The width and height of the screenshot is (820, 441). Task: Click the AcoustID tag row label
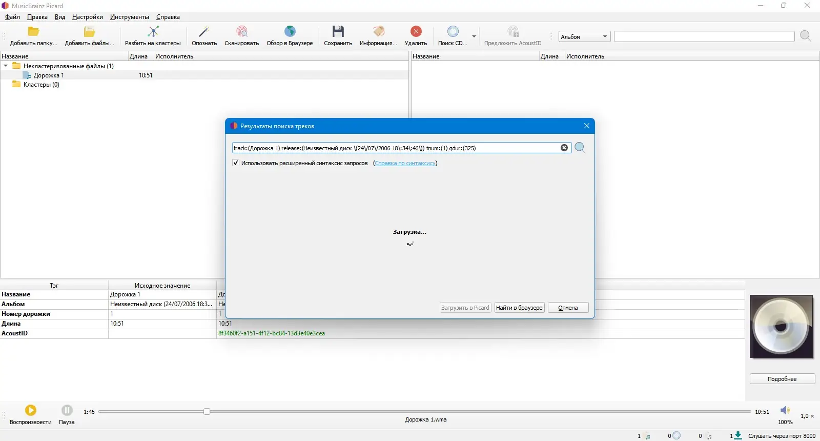[14, 333]
